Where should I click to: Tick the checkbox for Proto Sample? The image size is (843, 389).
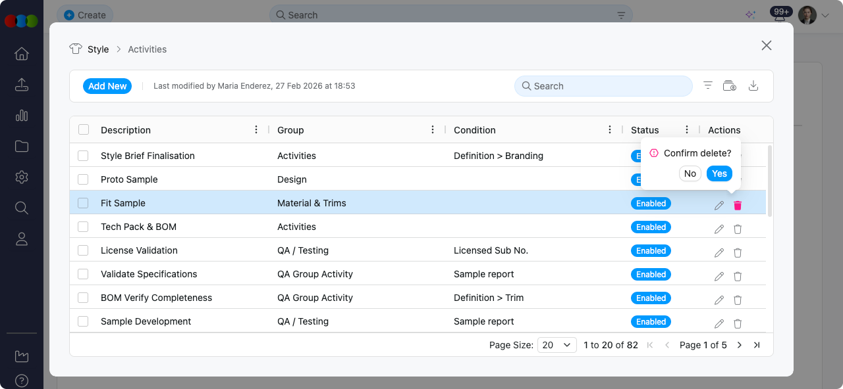[x=83, y=179]
